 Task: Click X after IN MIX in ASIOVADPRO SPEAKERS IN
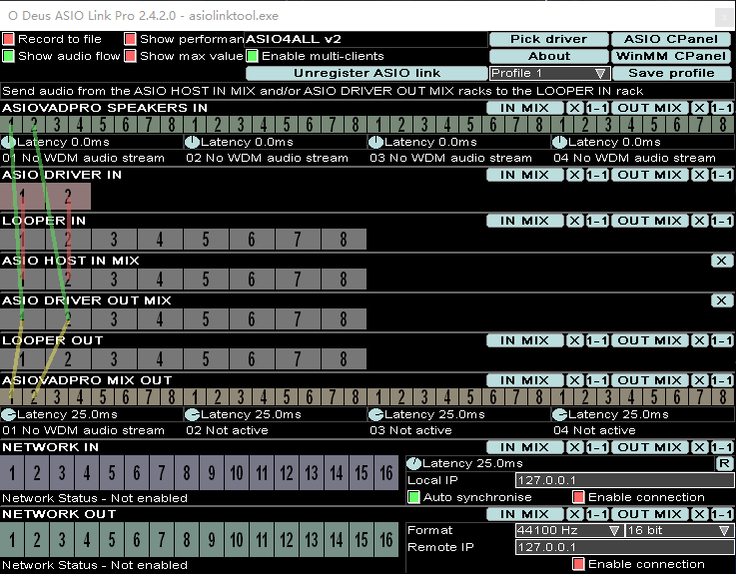coord(574,109)
